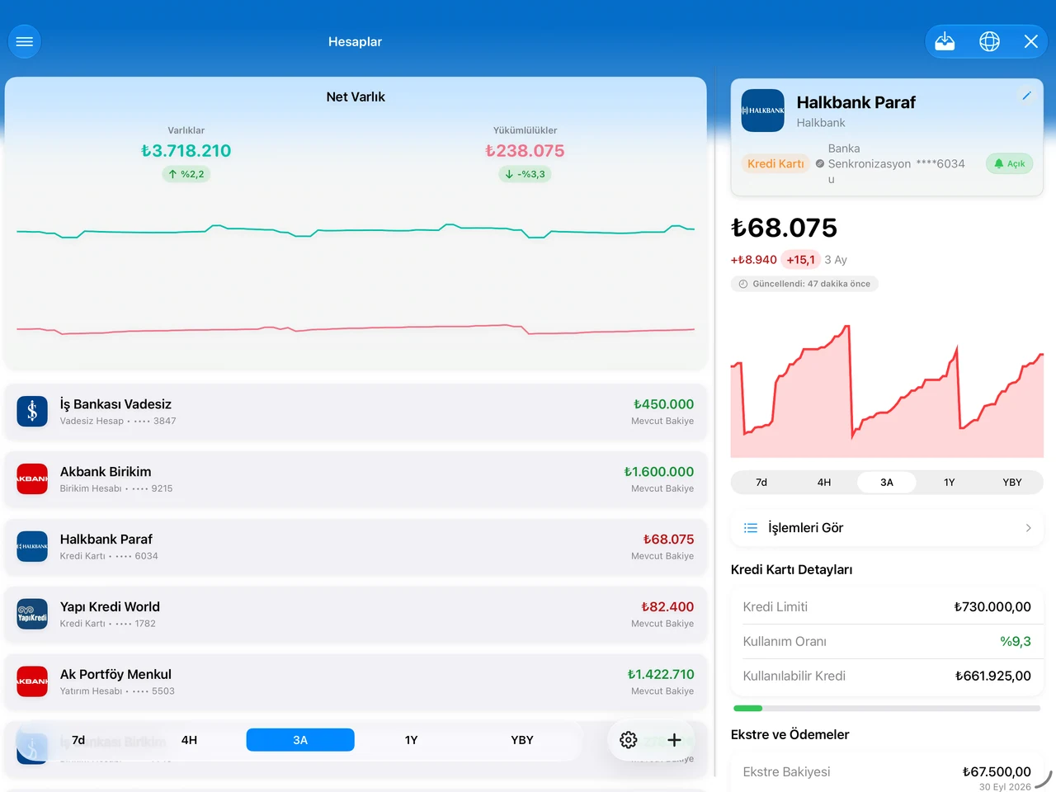Switch detail chart to 1Y
The height and width of the screenshot is (792, 1056).
pyautogui.click(x=950, y=483)
